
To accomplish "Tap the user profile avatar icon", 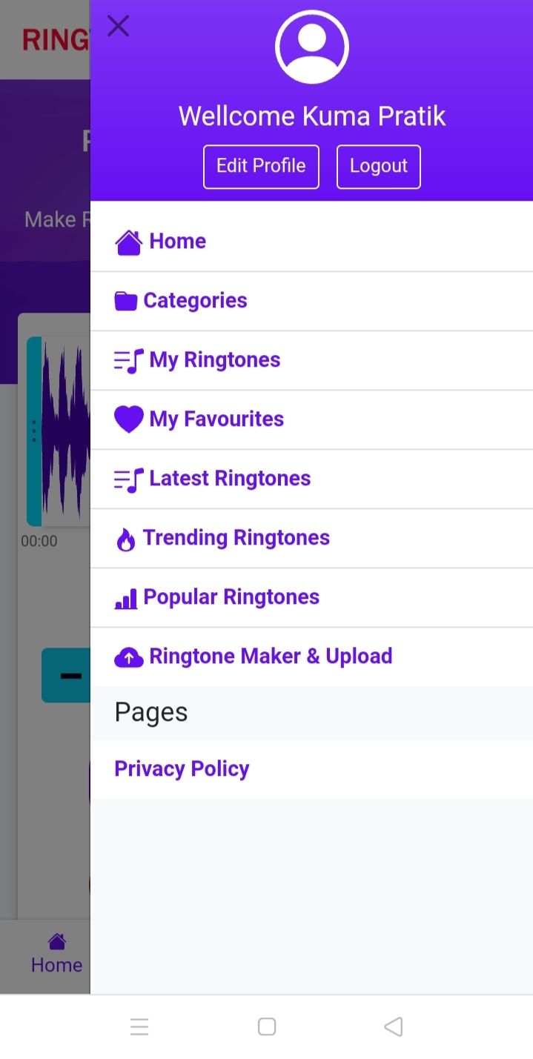I will (x=311, y=47).
